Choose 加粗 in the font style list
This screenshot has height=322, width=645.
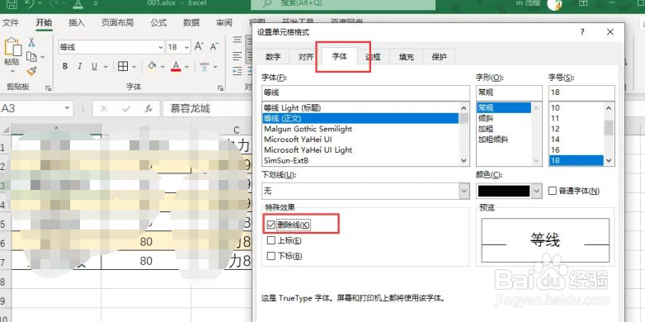click(486, 129)
